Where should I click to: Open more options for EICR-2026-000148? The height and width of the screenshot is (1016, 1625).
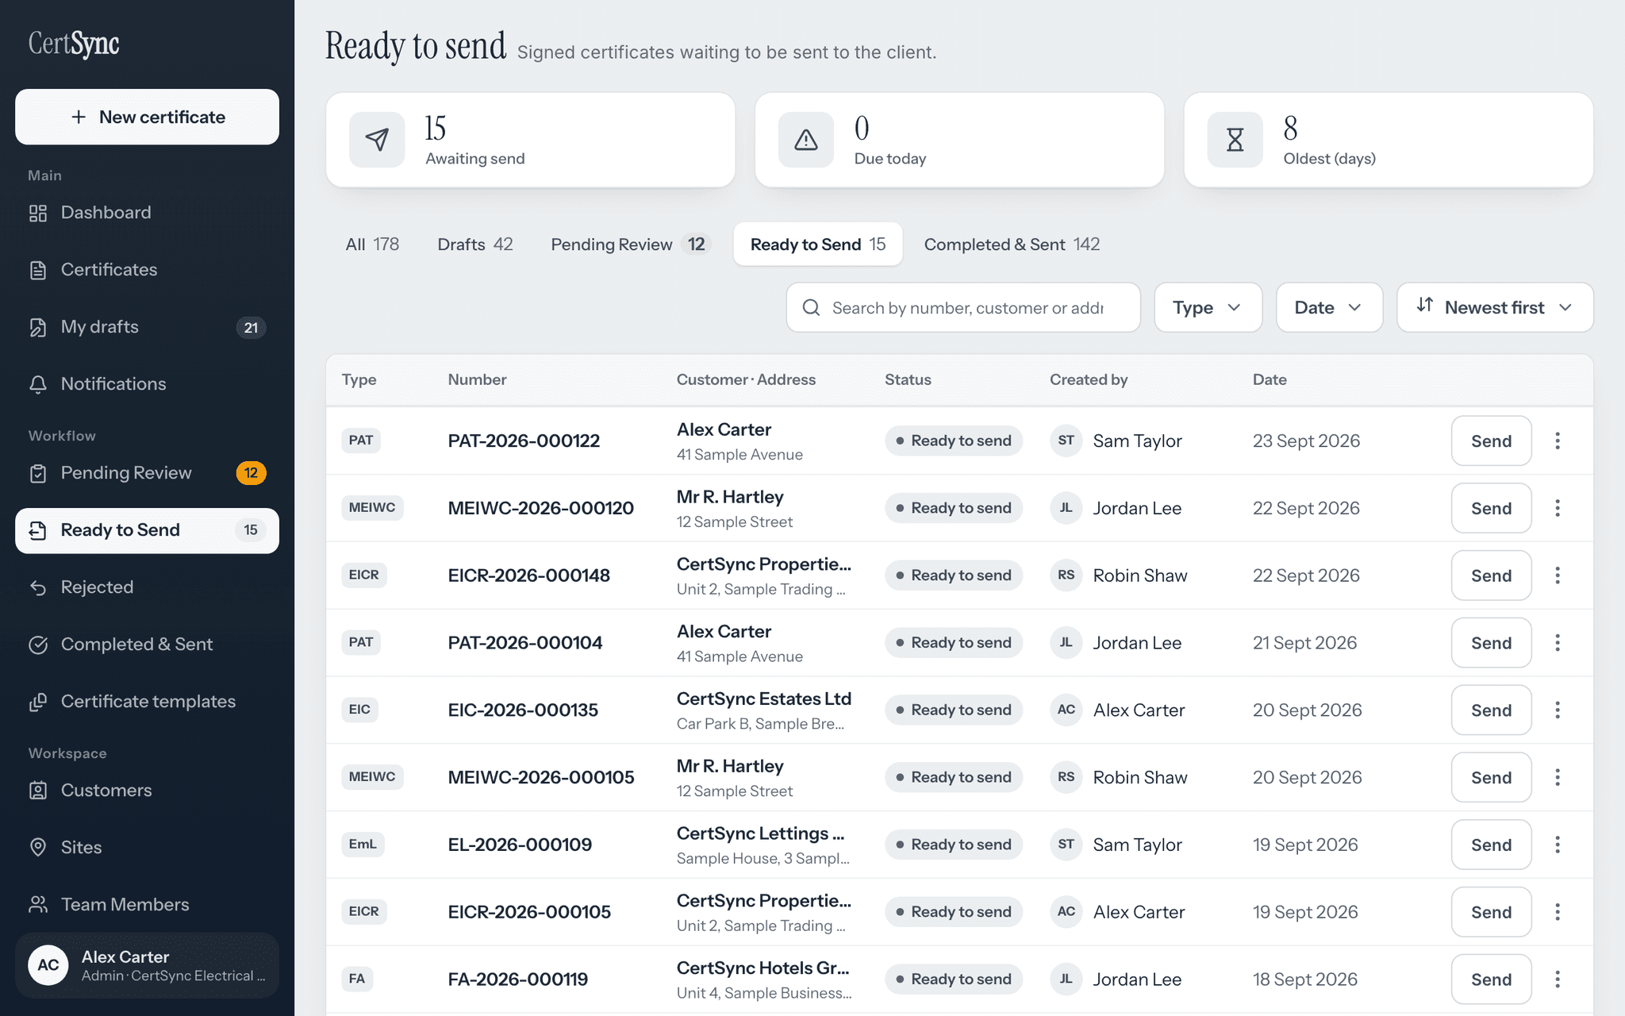pos(1558,575)
